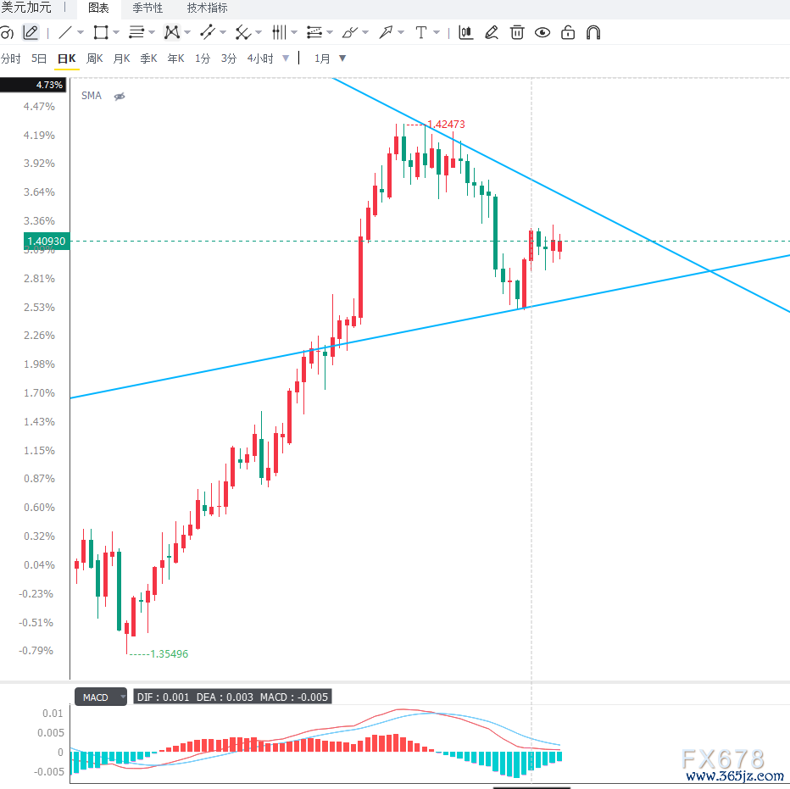Select the 周K timeframe

(95, 58)
